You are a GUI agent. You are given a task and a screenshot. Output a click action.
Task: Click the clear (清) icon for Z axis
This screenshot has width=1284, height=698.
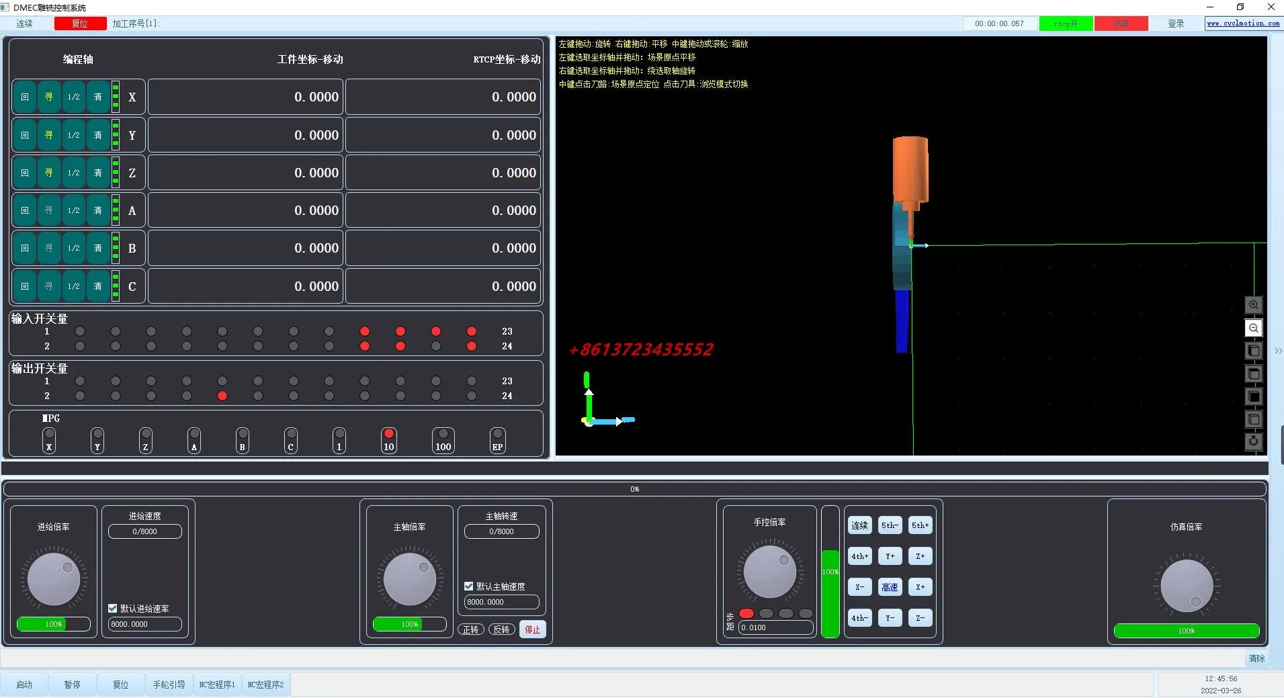(x=97, y=173)
